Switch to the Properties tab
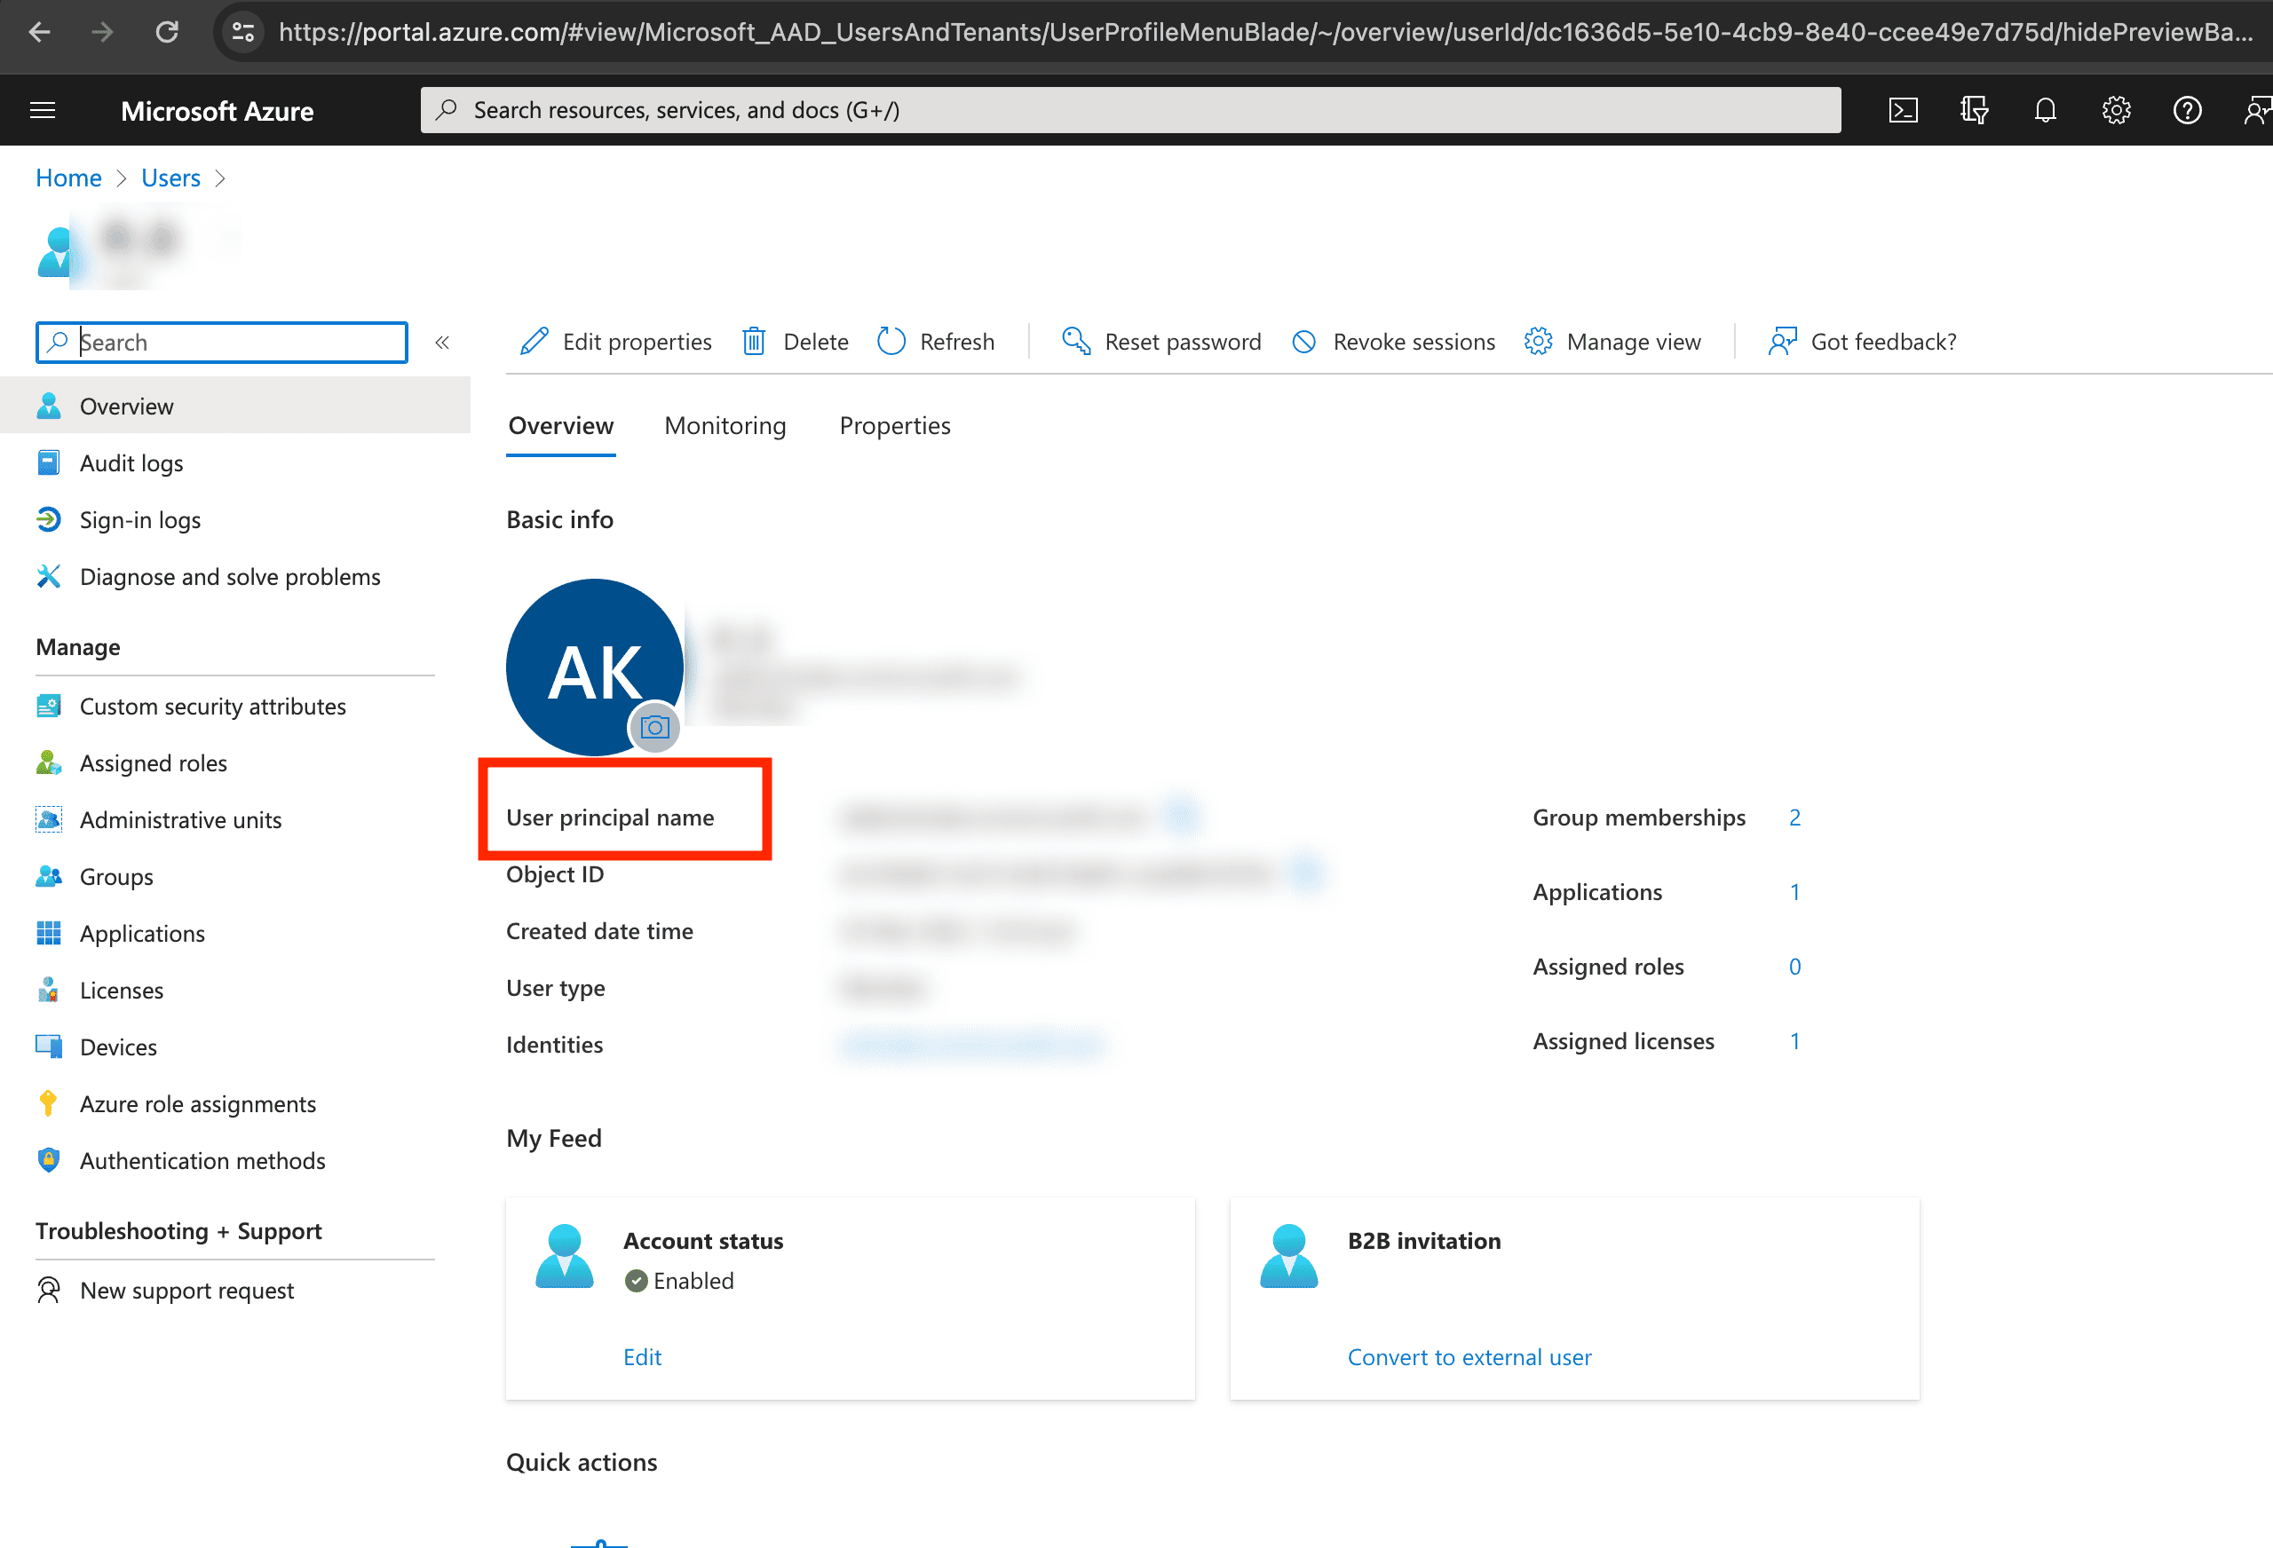 pyautogui.click(x=894, y=425)
